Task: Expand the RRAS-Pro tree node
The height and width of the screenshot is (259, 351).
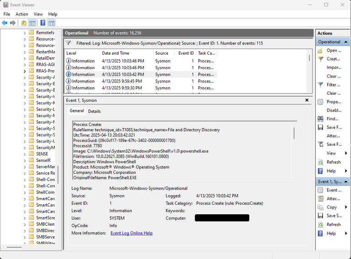Action: [x=25, y=71]
